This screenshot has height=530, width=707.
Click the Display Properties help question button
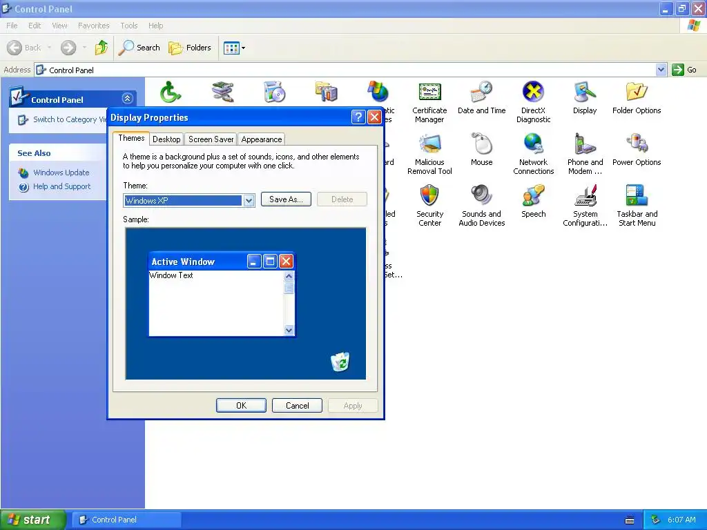tap(358, 117)
